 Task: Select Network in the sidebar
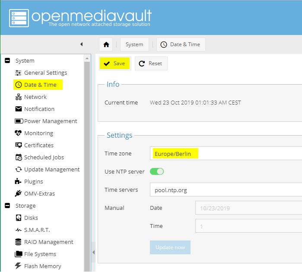click(35, 97)
